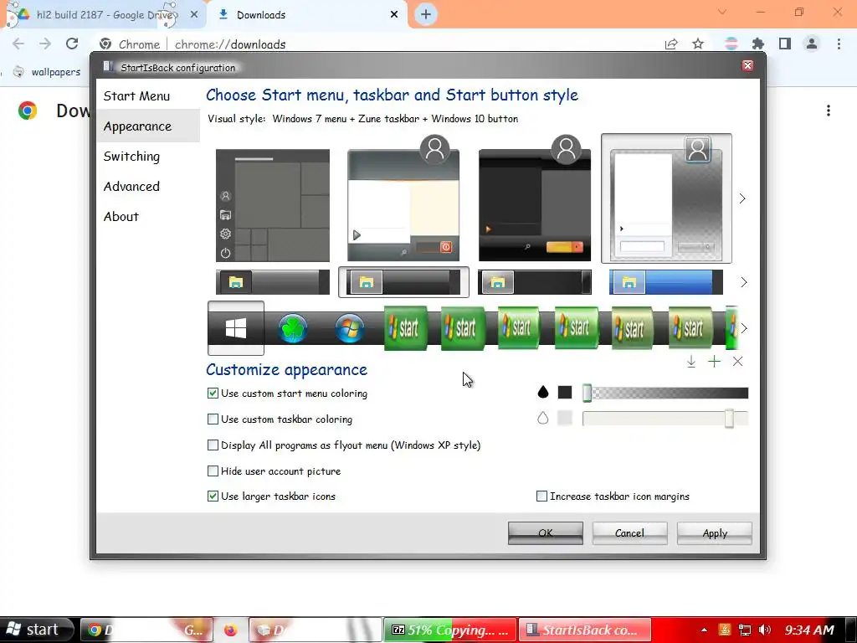
Task: Enable Use custom taskbar coloring
Action: coord(213,419)
